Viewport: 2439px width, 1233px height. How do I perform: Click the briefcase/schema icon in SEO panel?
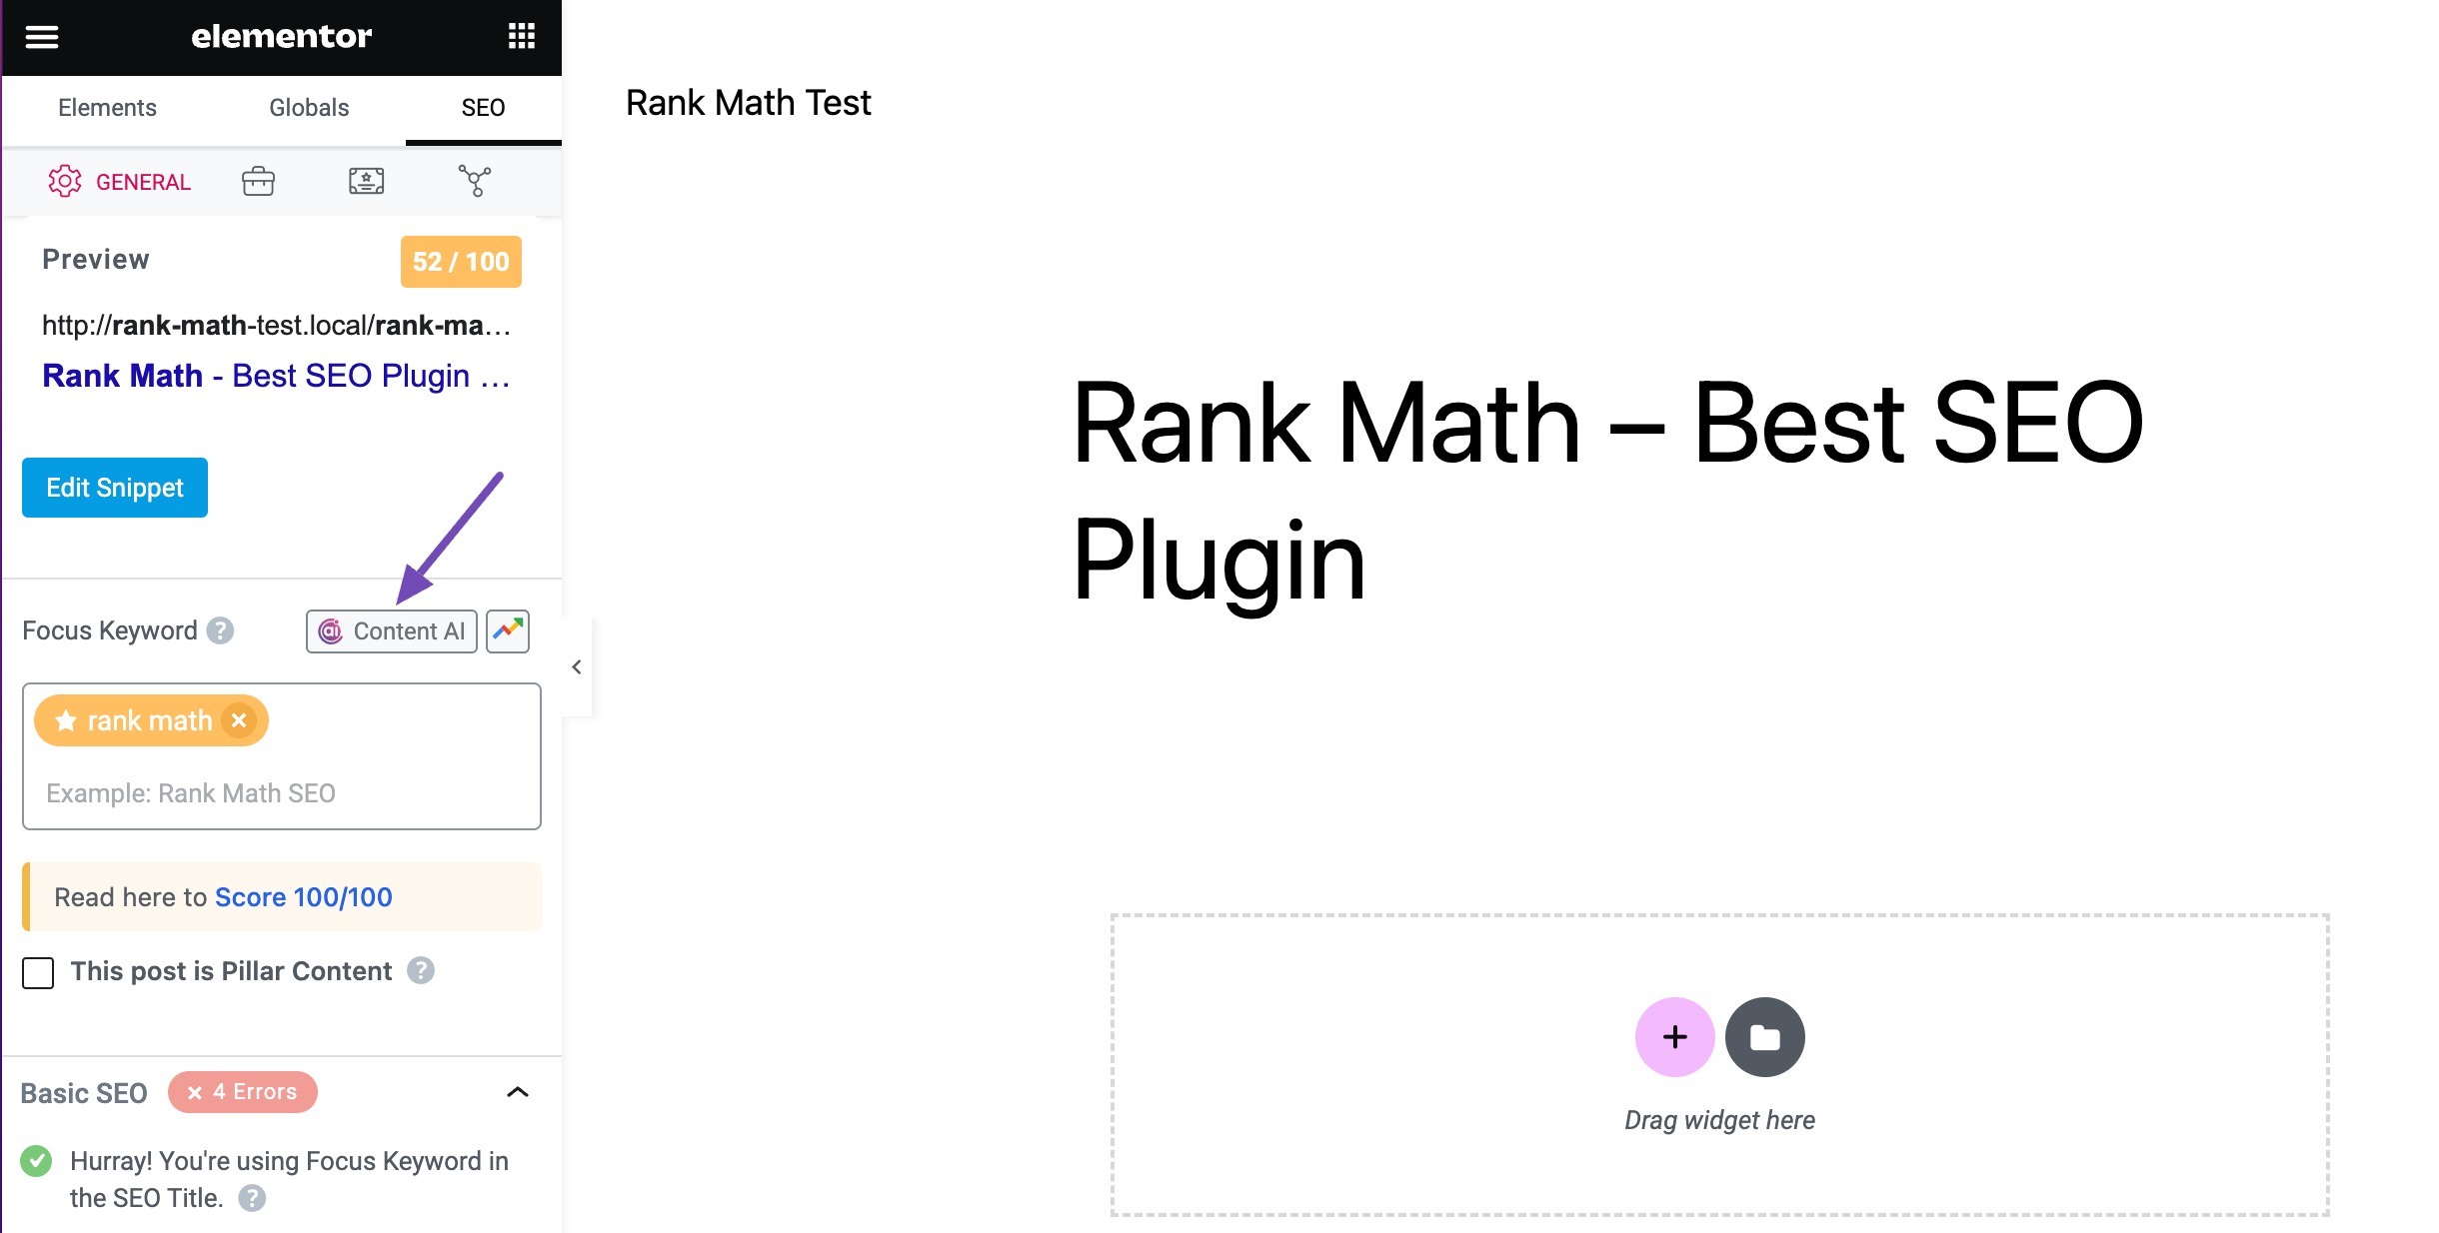(x=258, y=181)
